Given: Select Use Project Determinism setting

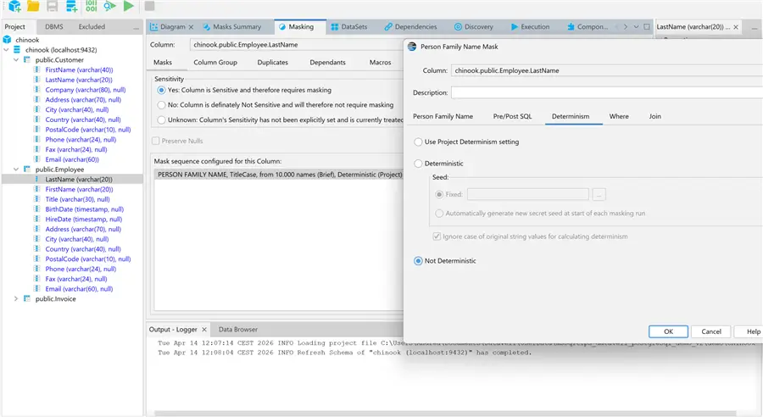Looking at the screenshot, I should click(x=418, y=142).
